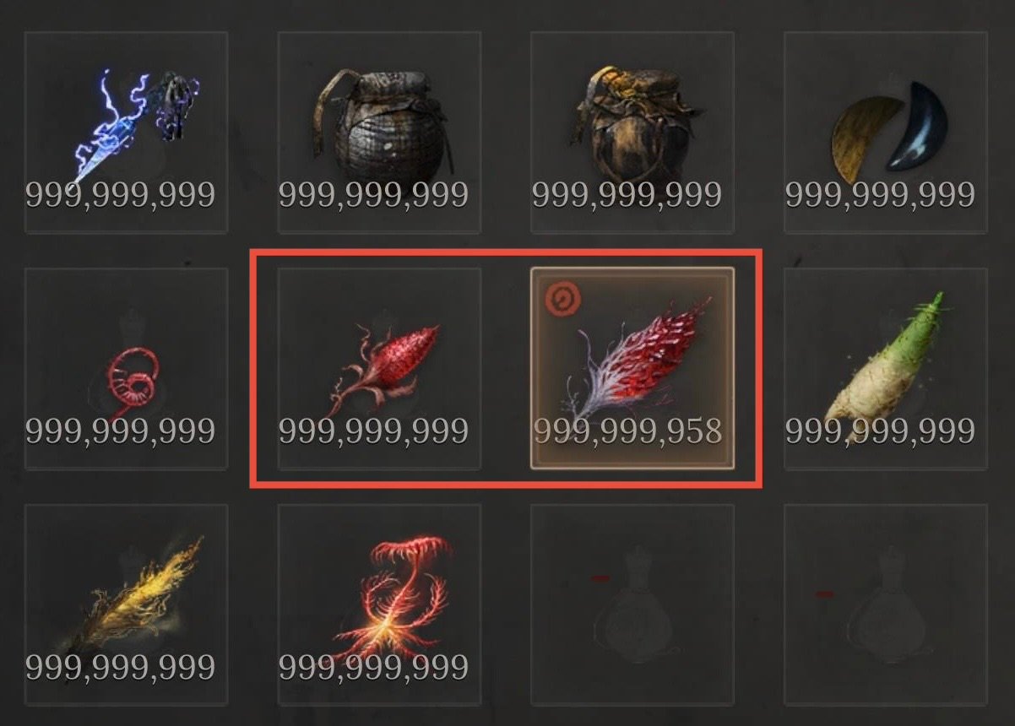Select the golden flaming feather item
1015x726 pixels.
[126, 605]
